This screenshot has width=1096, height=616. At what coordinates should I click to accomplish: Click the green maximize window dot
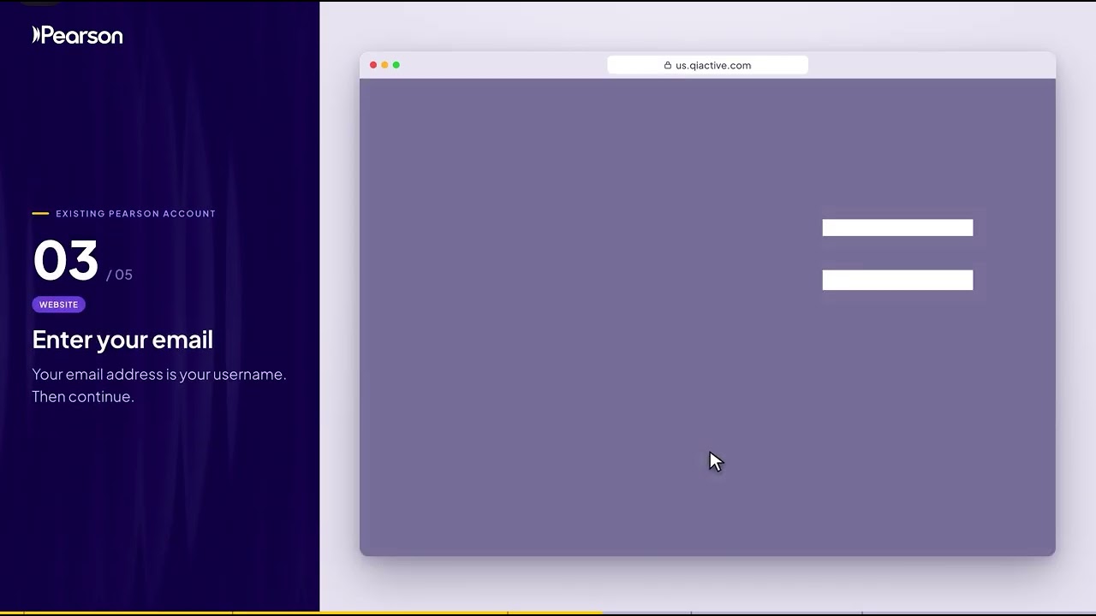pyautogui.click(x=396, y=65)
